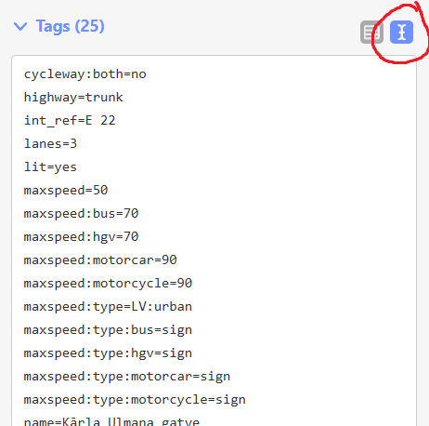
Task: Click the maxspeed:motorcycle=90 tag line
Action: click(x=108, y=284)
